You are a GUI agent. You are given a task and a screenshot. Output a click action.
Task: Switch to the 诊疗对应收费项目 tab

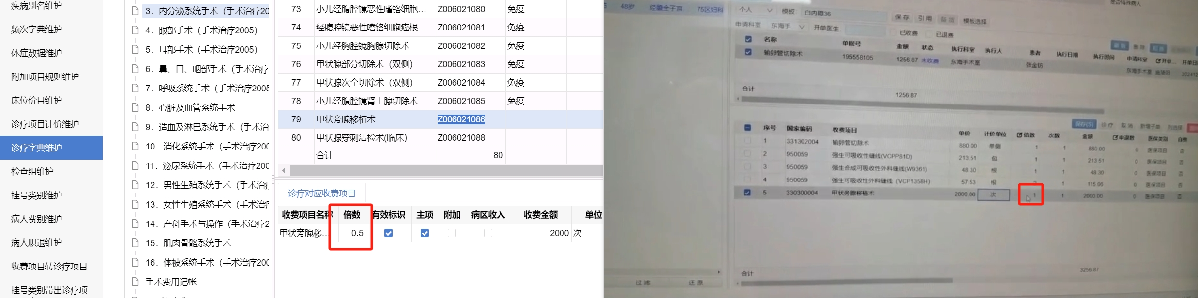click(x=321, y=193)
